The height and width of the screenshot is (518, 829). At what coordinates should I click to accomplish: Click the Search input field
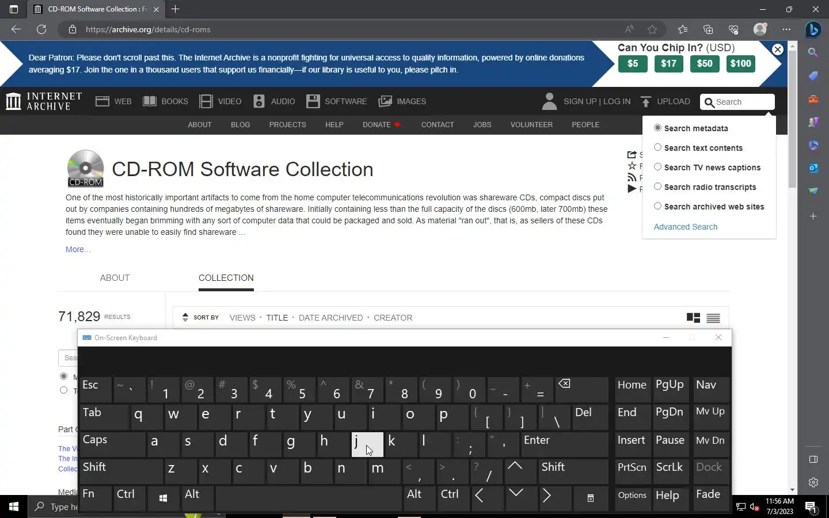pyautogui.click(x=737, y=102)
